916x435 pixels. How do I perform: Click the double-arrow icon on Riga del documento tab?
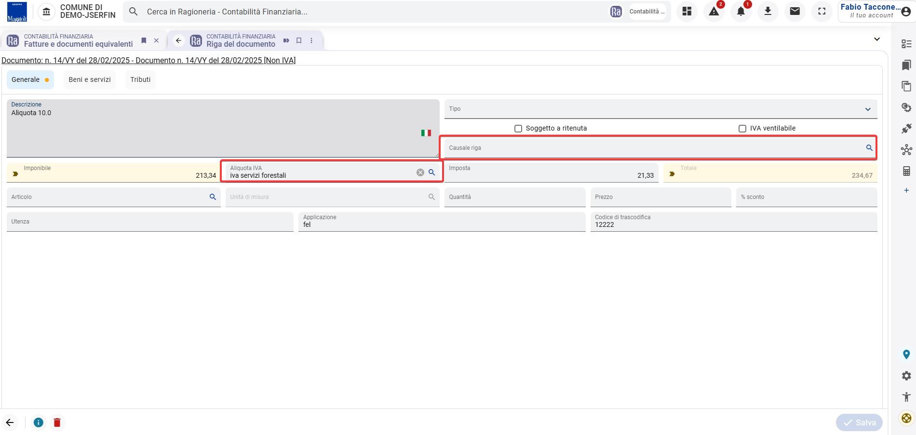286,40
